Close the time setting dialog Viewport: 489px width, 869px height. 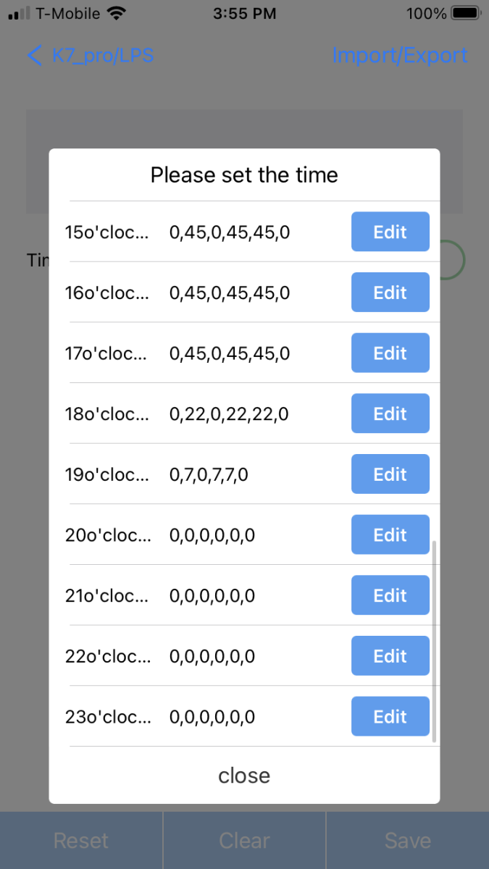coord(244,776)
